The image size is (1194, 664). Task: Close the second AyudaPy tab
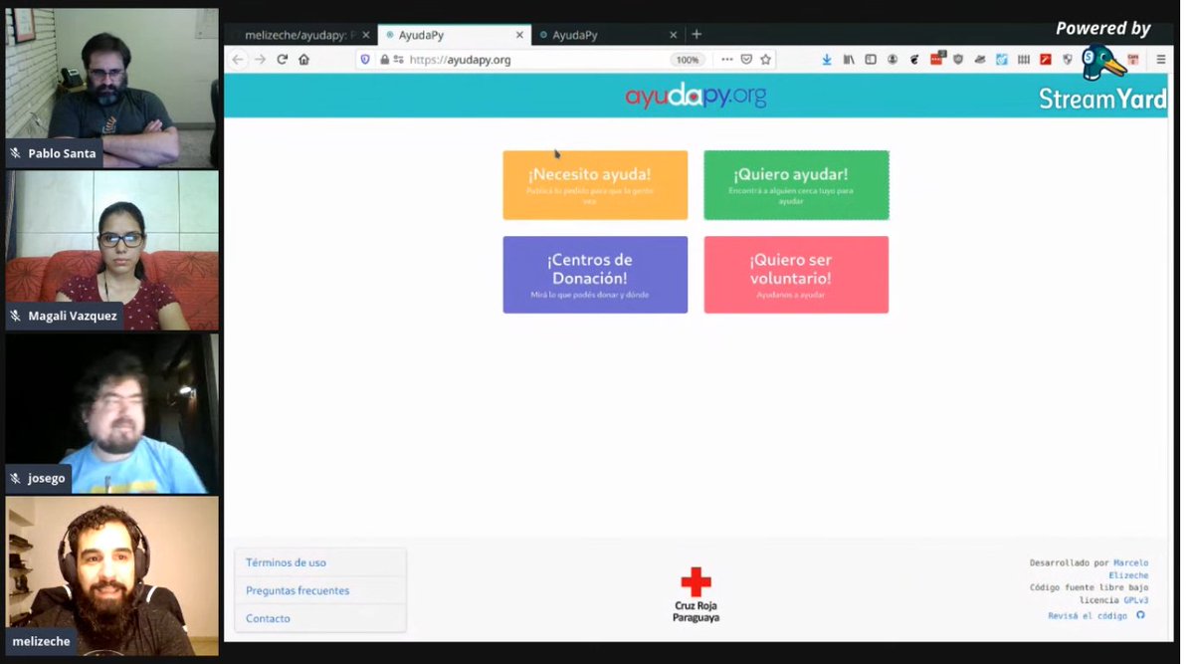point(674,35)
